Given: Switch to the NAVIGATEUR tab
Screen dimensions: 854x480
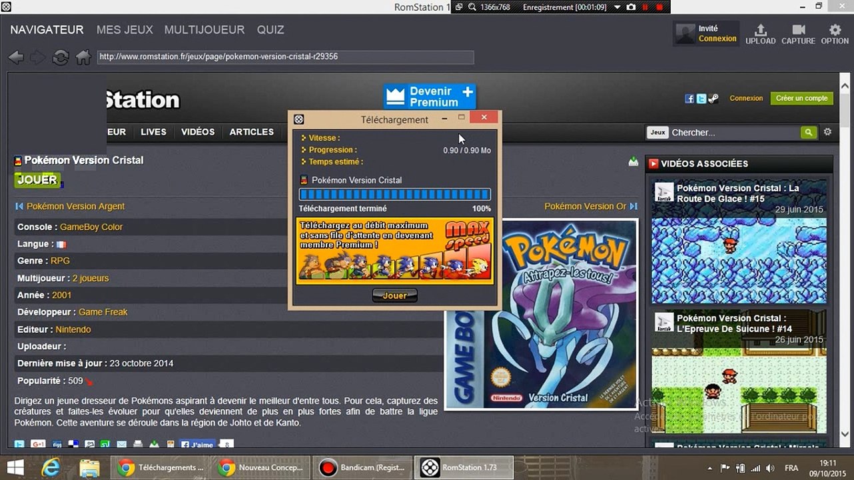Looking at the screenshot, I should [47, 30].
